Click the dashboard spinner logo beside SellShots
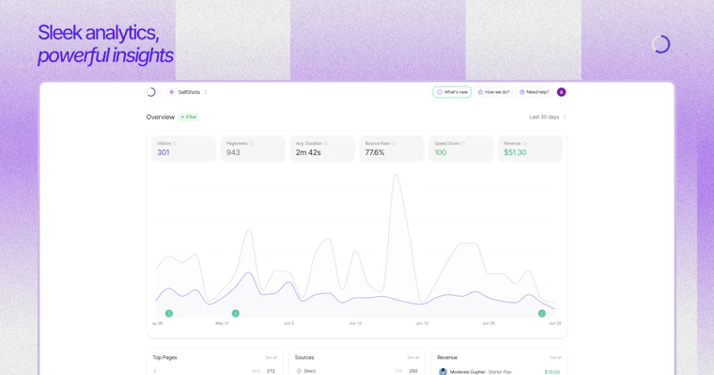This screenshot has height=375, width=714. click(x=151, y=92)
